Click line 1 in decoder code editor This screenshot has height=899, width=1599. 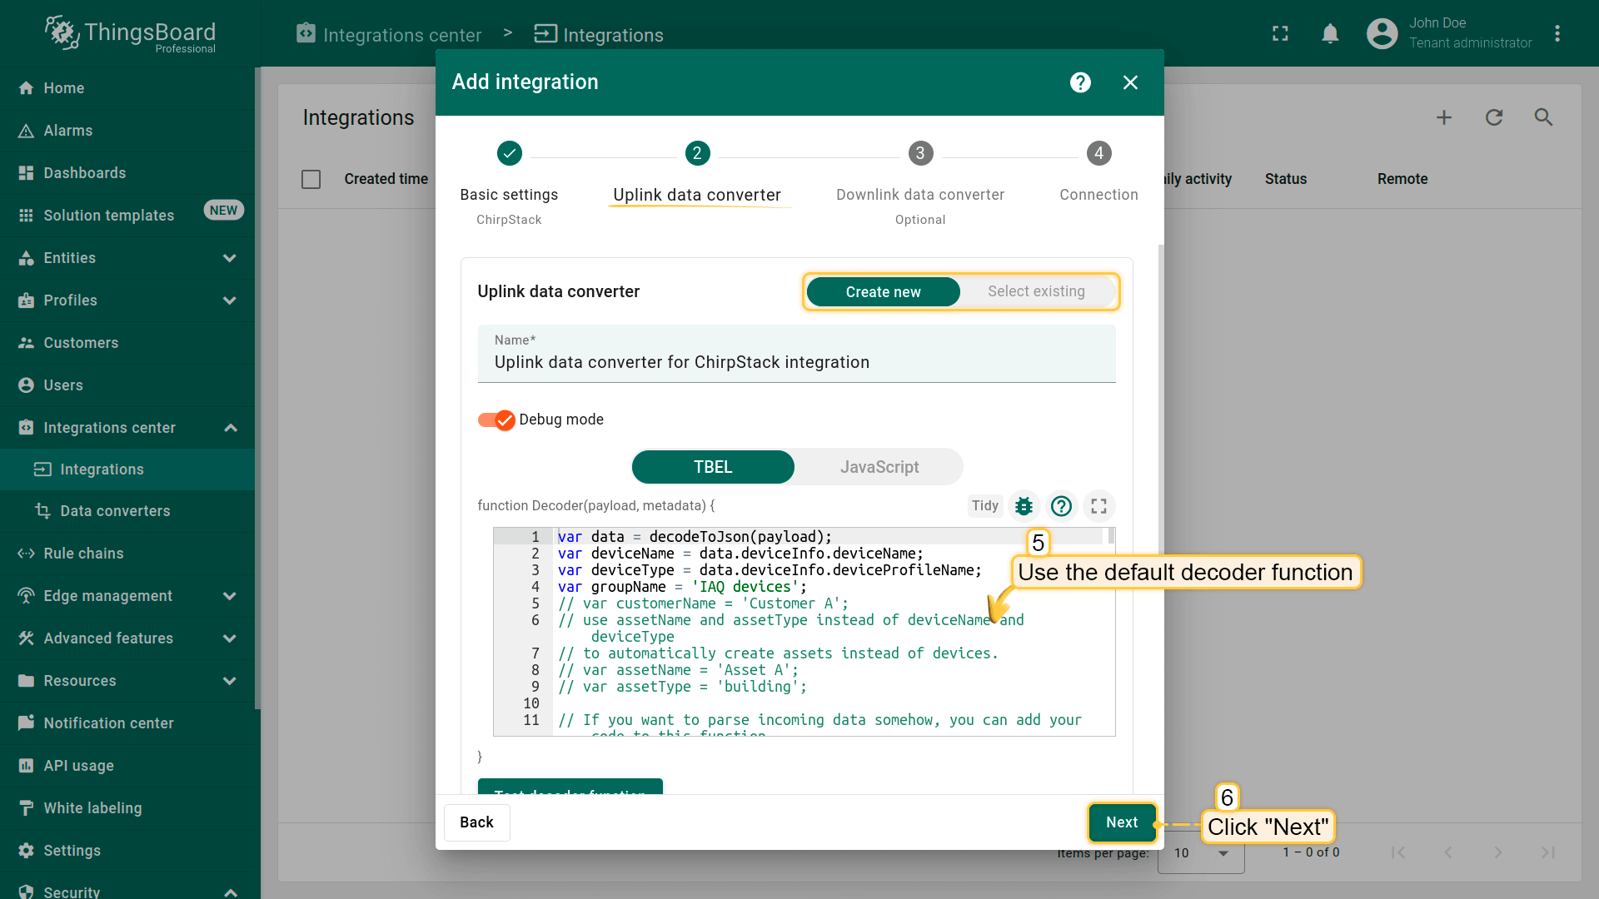tap(829, 537)
